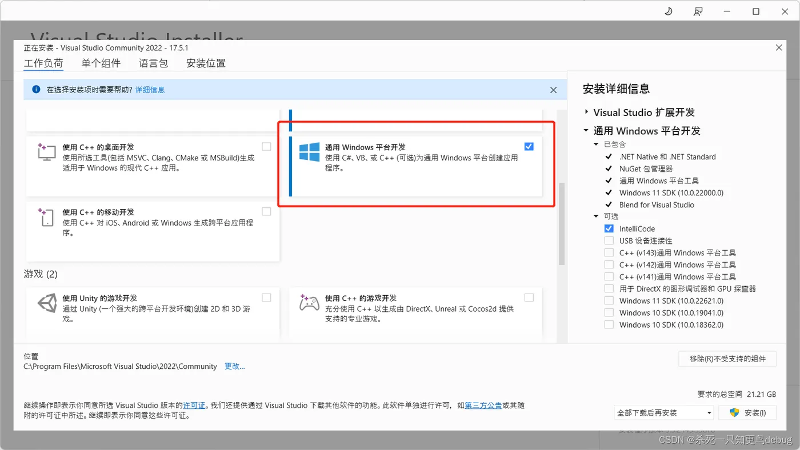Click the Unity game development icon
Viewport: 800px width, 450px height.
point(46,303)
